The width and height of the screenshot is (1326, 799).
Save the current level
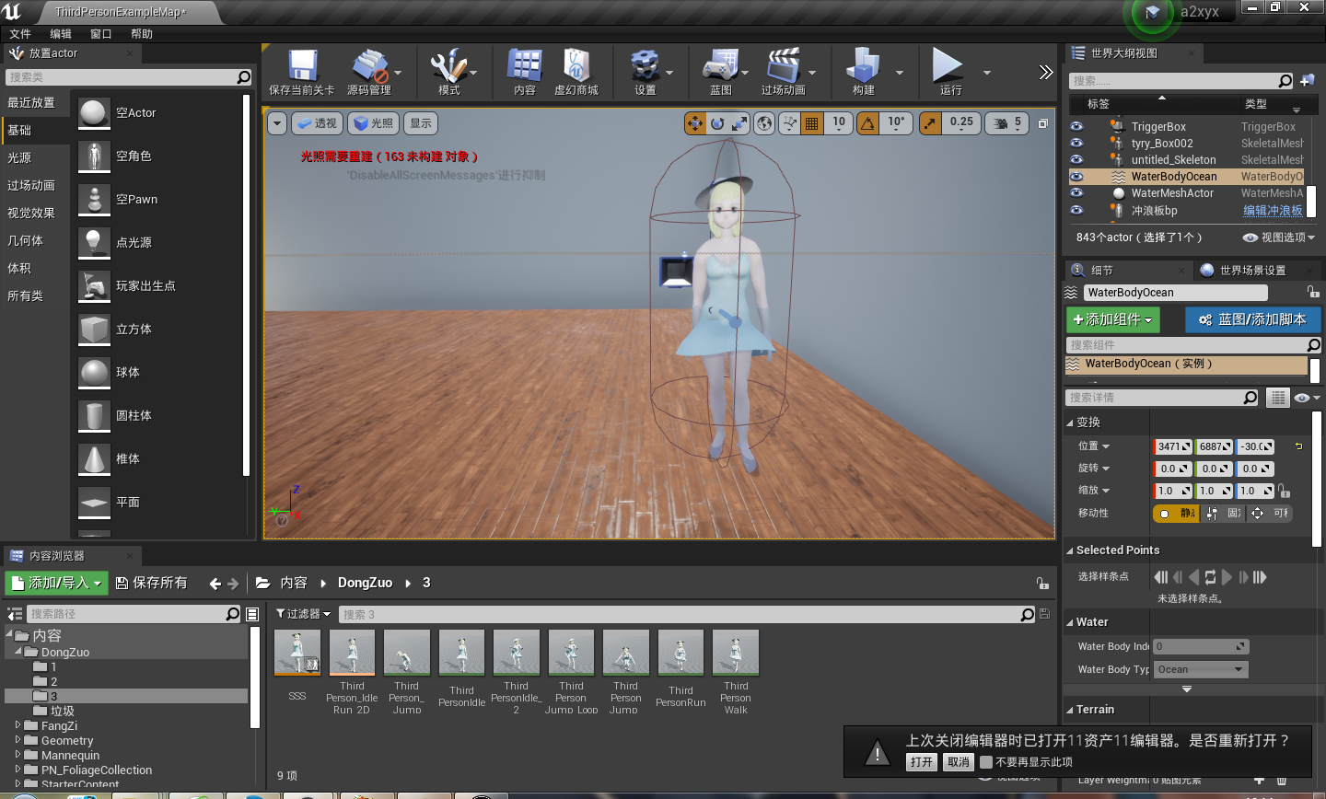[302, 73]
